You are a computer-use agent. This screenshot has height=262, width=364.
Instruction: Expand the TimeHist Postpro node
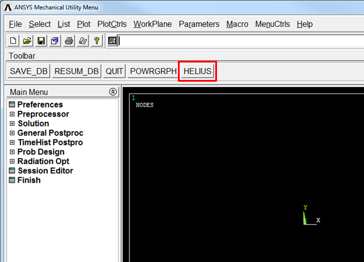(x=12, y=142)
